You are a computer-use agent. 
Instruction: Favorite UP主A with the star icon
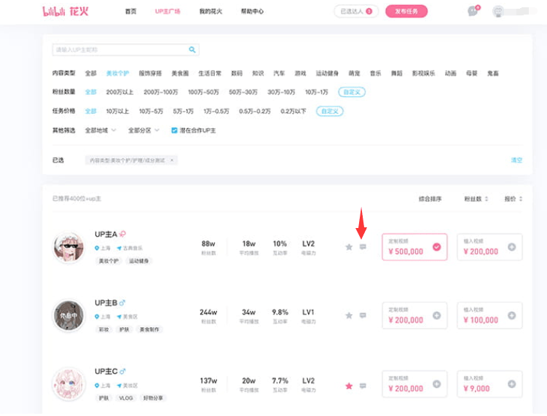(x=349, y=247)
